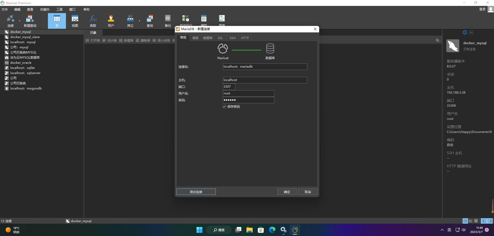Switch to detail grid view in status bar
Image resolution: width=494 pixels, height=236 pixels.
tap(476, 221)
